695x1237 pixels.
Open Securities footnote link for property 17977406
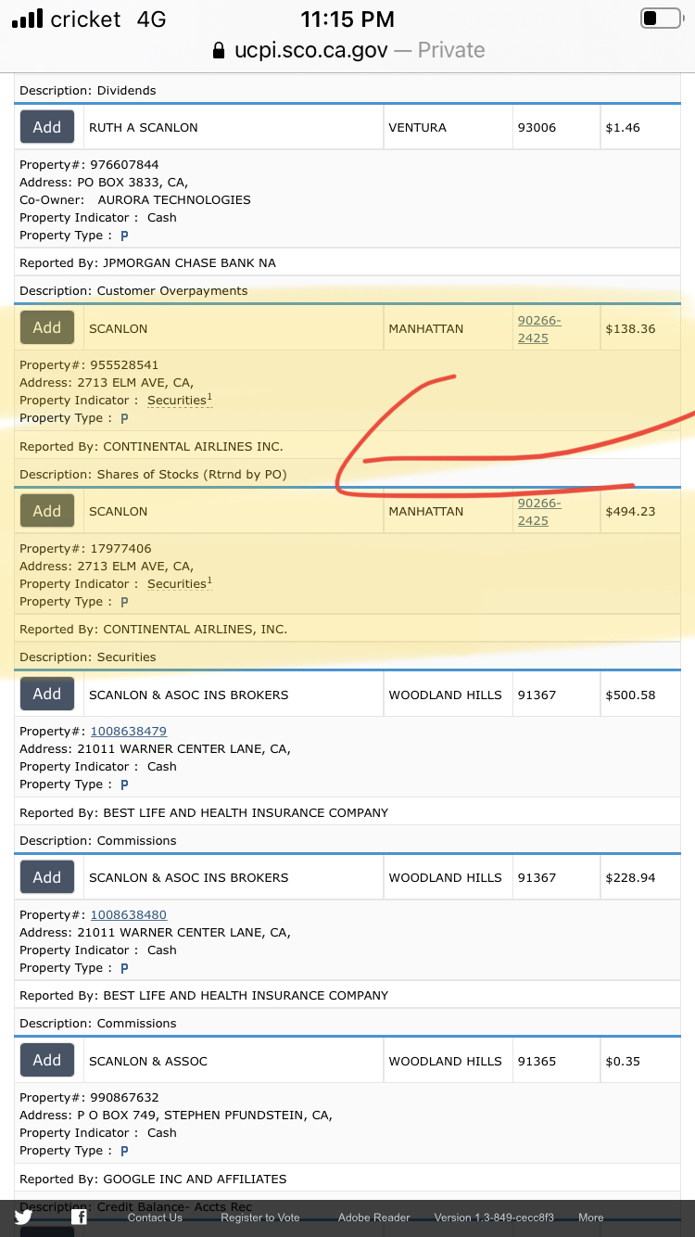pyautogui.click(x=180, y=584)
